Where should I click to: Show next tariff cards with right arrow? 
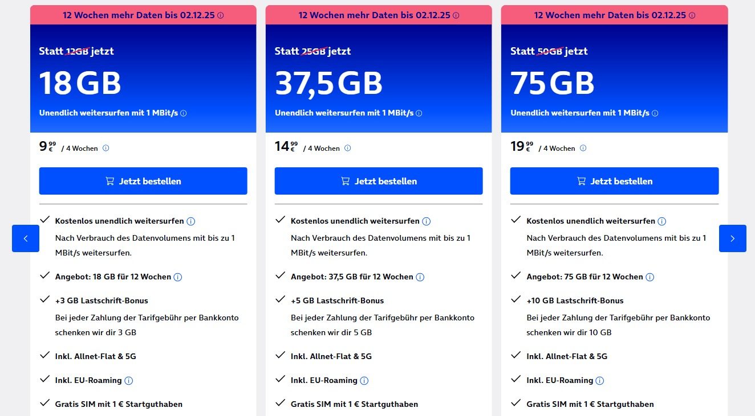733,238
